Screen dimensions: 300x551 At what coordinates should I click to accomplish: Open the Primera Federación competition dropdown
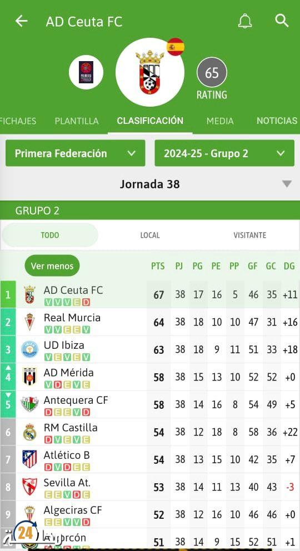pyautogui.click(x=75, y=153)
